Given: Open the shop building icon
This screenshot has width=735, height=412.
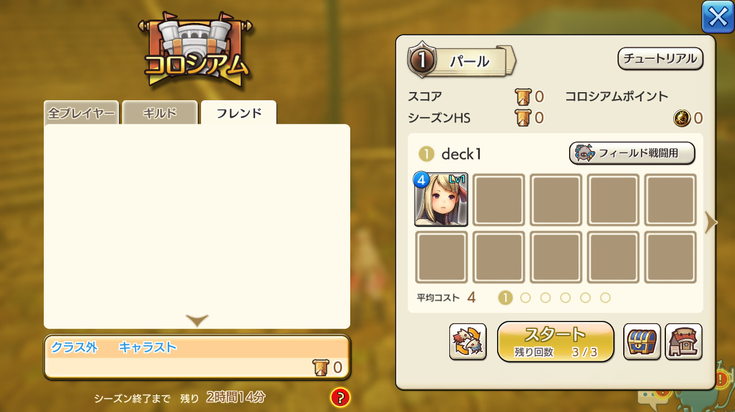Looking at the screenshot, I should pyautogui.click(x=683, y=342).
